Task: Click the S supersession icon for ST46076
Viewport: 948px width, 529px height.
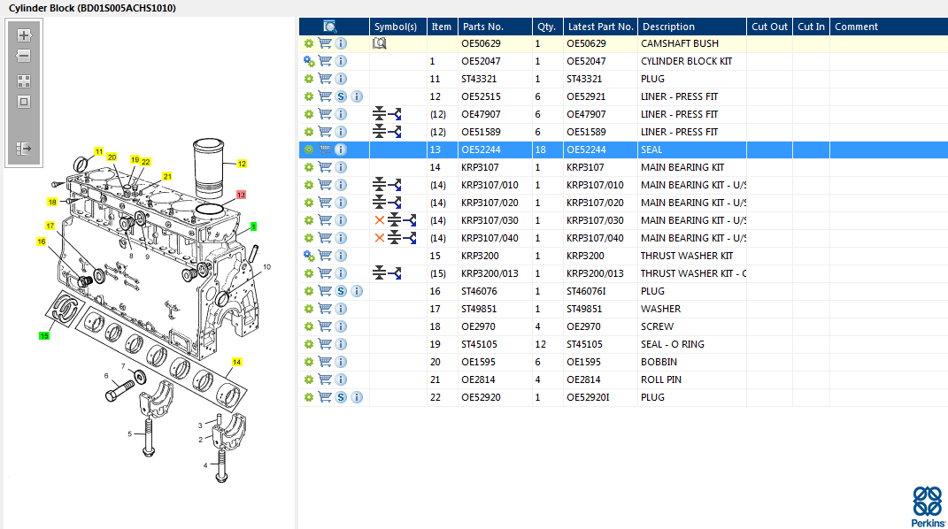Action: click(x=341, y=291)
